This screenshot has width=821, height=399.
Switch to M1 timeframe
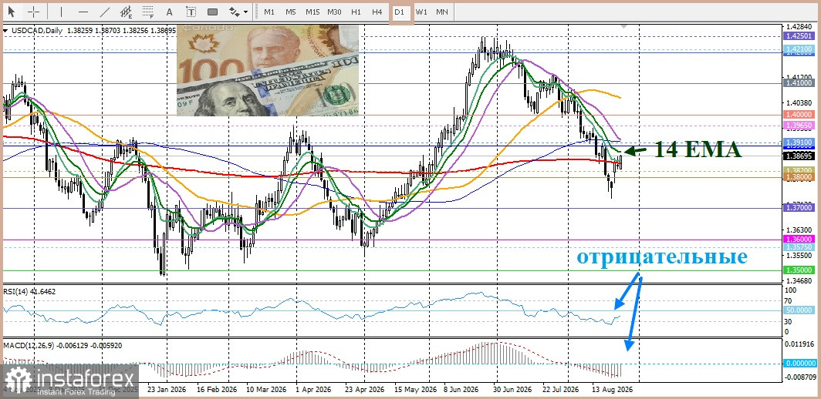269,12
